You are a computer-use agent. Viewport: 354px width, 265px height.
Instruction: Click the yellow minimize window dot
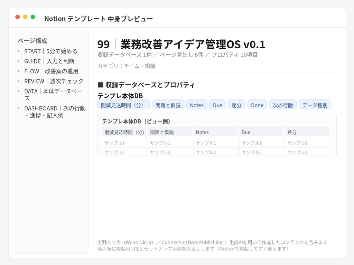tap(25, 17)
